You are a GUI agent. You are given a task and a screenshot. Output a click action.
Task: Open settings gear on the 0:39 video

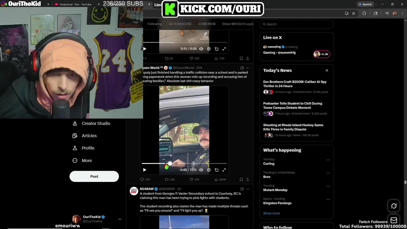(209, 49)
